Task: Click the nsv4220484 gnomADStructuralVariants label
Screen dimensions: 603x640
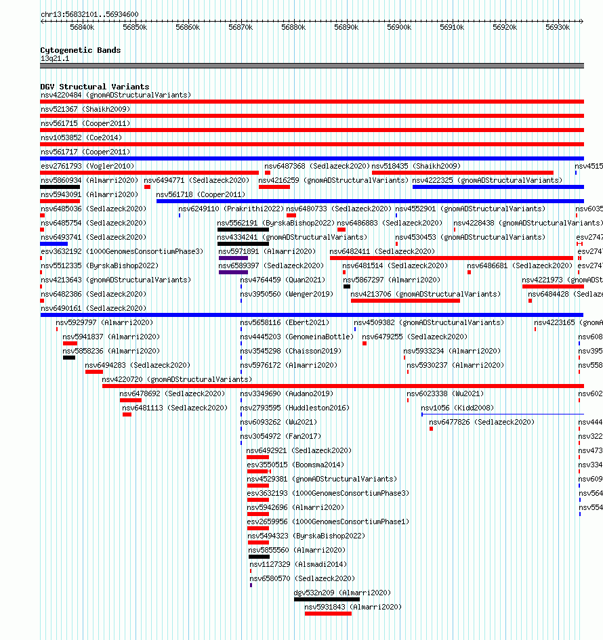Action: (x=116, y=95)
